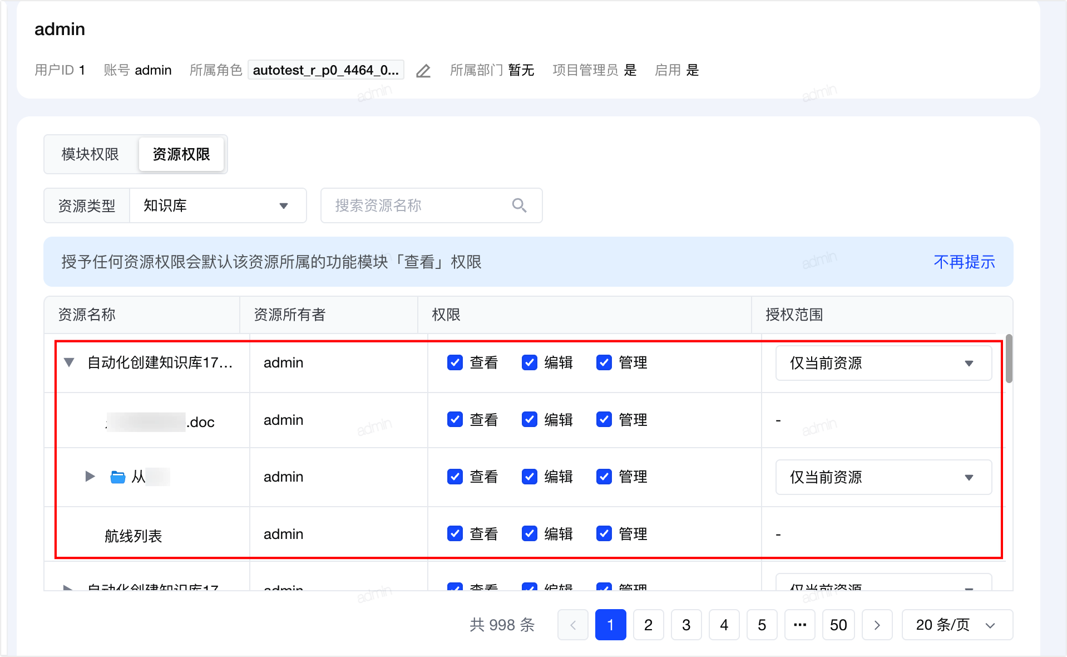Click the pencil edit icon beside the role field
This screenshot has height=657, width=1067.
pyautogui.click(x=423, y=71)
